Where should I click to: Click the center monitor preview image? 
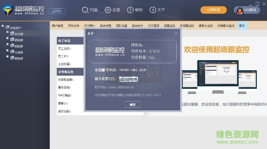218,77
